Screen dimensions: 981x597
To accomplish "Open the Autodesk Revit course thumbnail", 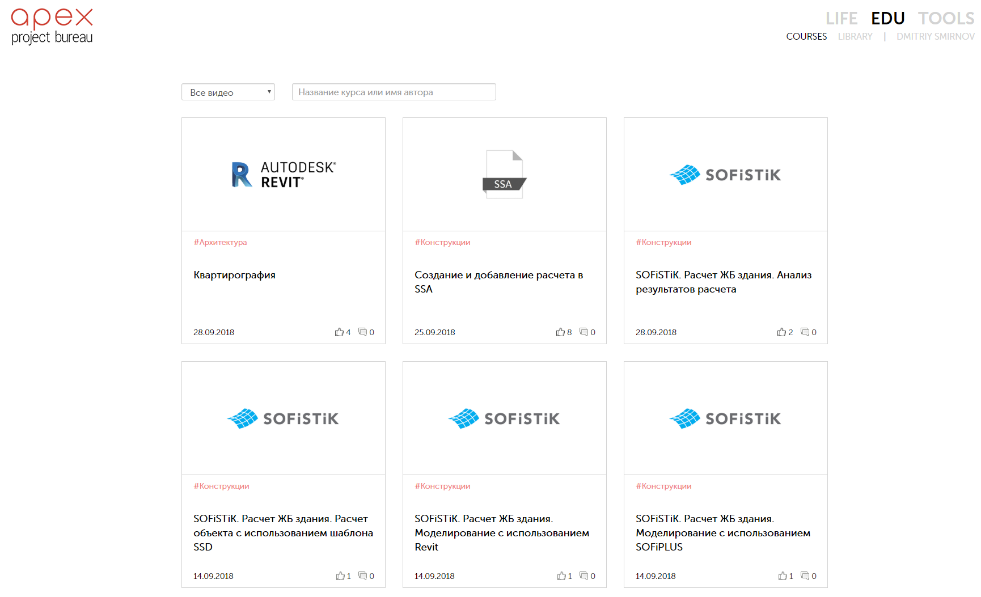I will coord(284,175).
